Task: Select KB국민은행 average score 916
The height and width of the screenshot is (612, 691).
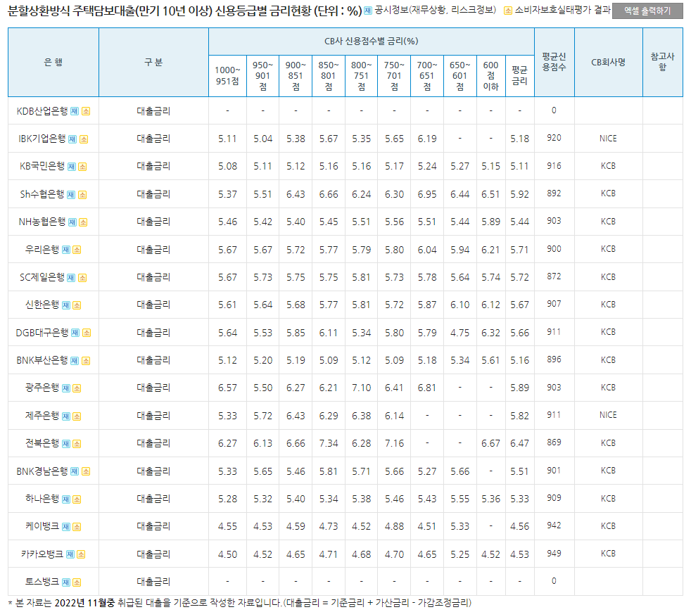Action: (554, 166)
